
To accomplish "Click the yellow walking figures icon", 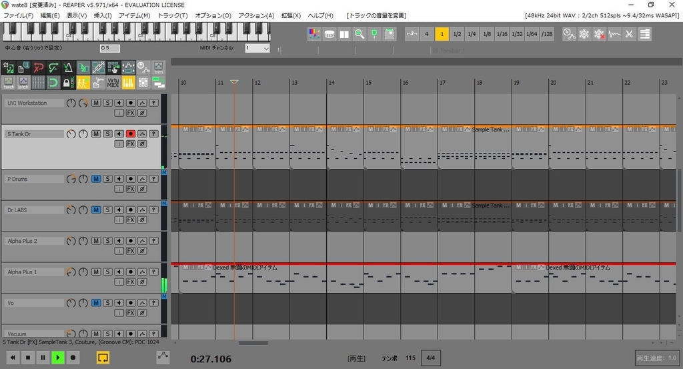I will pyautogui.click(x=83, y=82).
